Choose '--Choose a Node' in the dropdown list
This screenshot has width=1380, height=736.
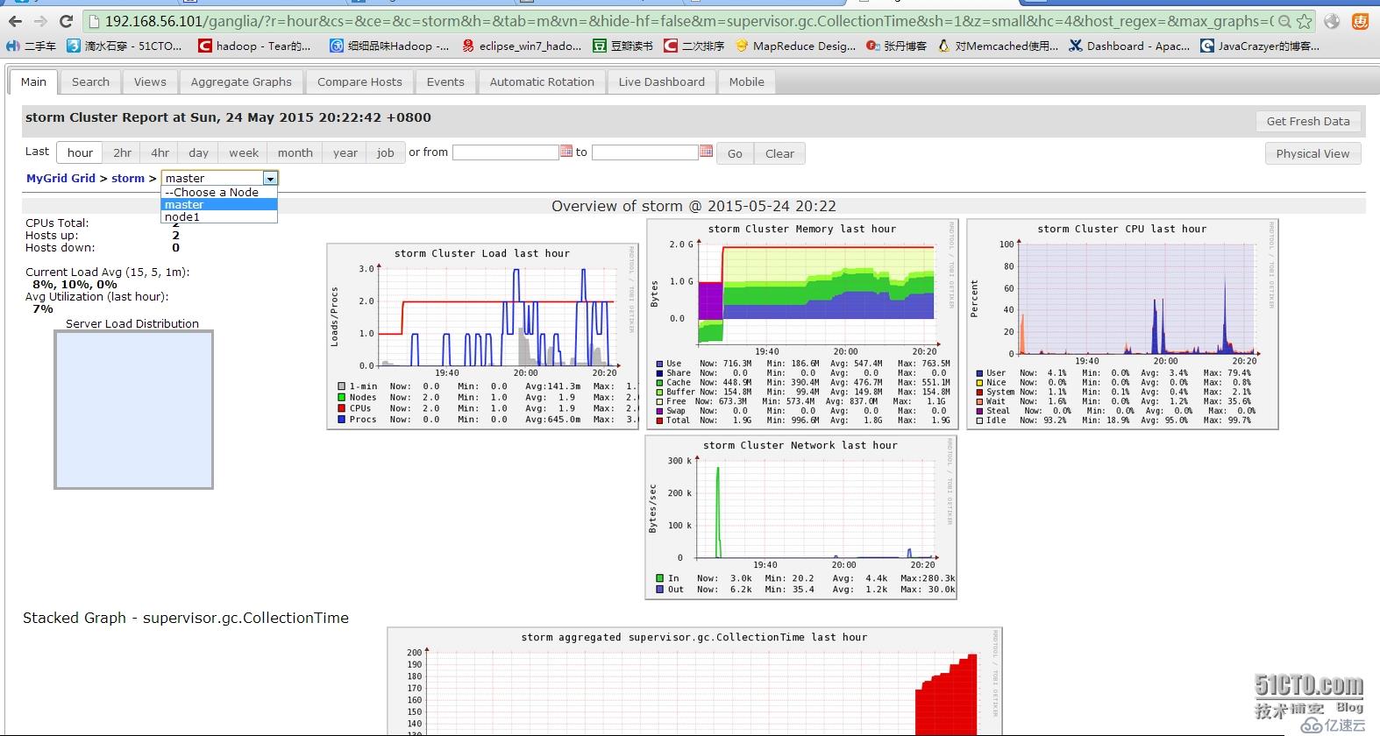(x=219, y=192)
